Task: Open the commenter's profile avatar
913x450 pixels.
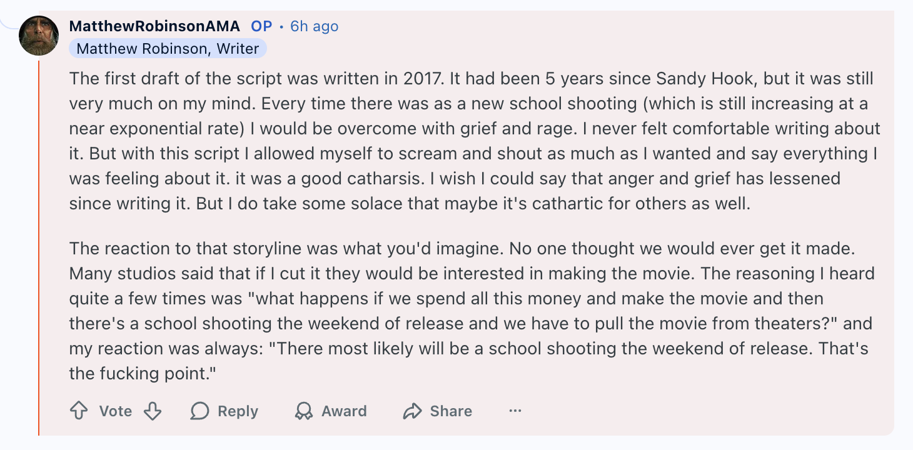Action: [39, 35]
